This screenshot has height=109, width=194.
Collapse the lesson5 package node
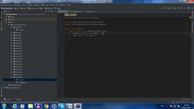click(12, 27)
